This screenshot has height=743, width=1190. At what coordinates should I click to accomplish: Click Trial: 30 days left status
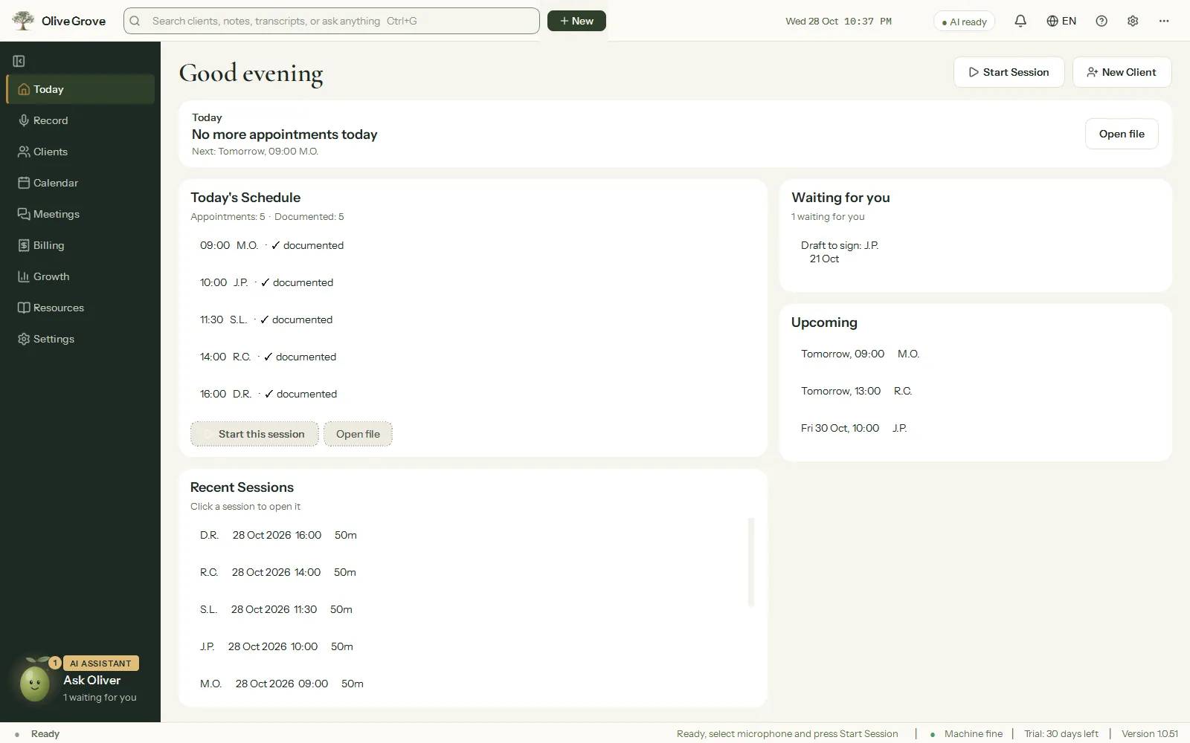pos(1061,733)
